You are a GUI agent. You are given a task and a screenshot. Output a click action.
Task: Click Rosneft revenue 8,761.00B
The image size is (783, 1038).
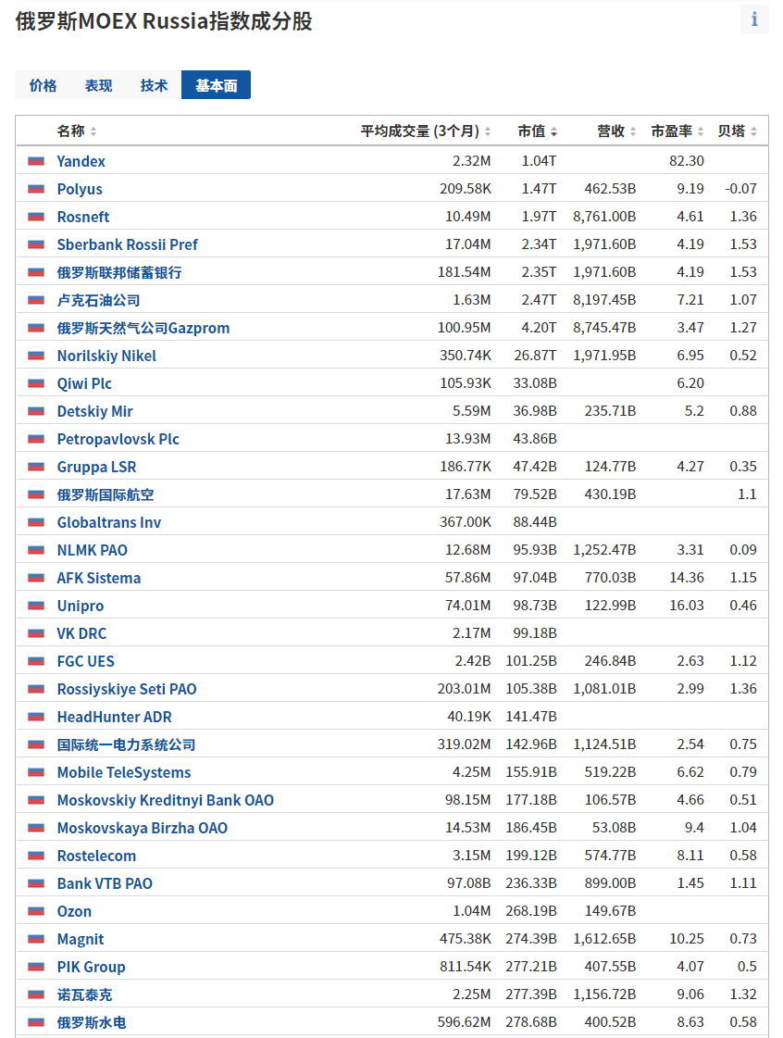click(604, 217)
